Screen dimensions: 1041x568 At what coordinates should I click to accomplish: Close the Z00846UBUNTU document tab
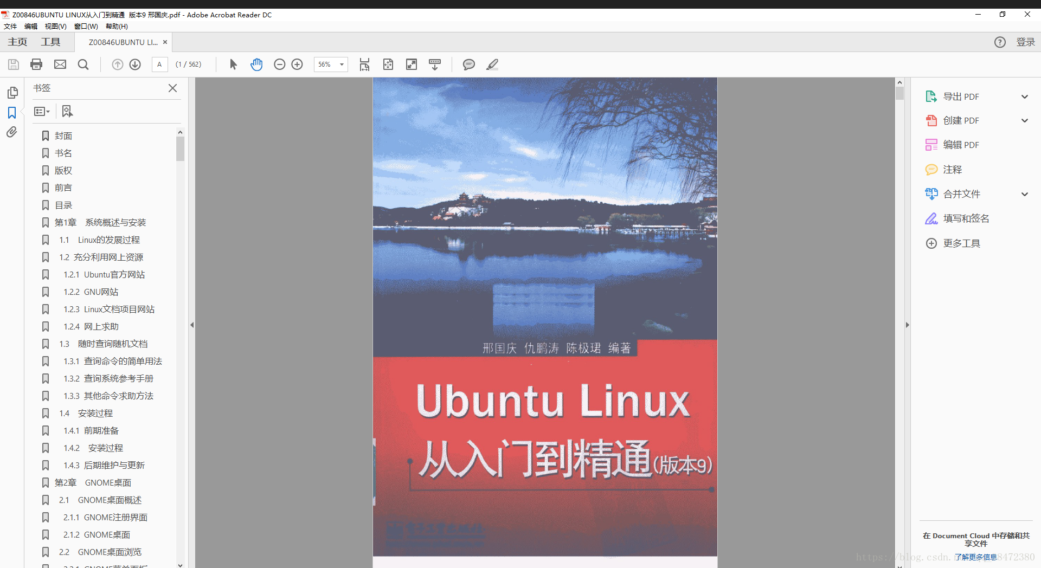[165, 42]
